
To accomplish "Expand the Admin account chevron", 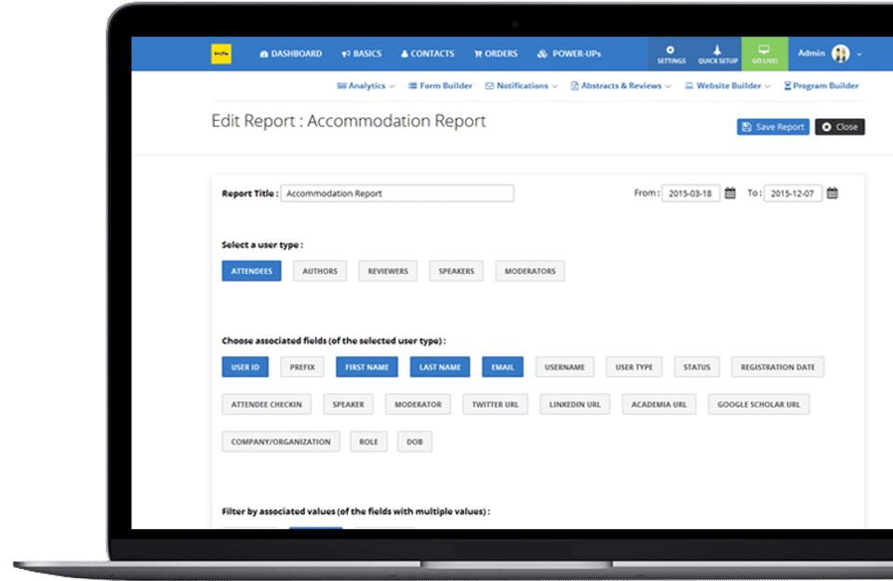I will tap(859, 54).
